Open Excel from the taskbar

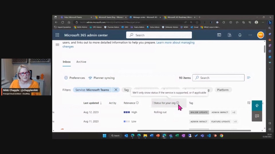click(177, 136)
